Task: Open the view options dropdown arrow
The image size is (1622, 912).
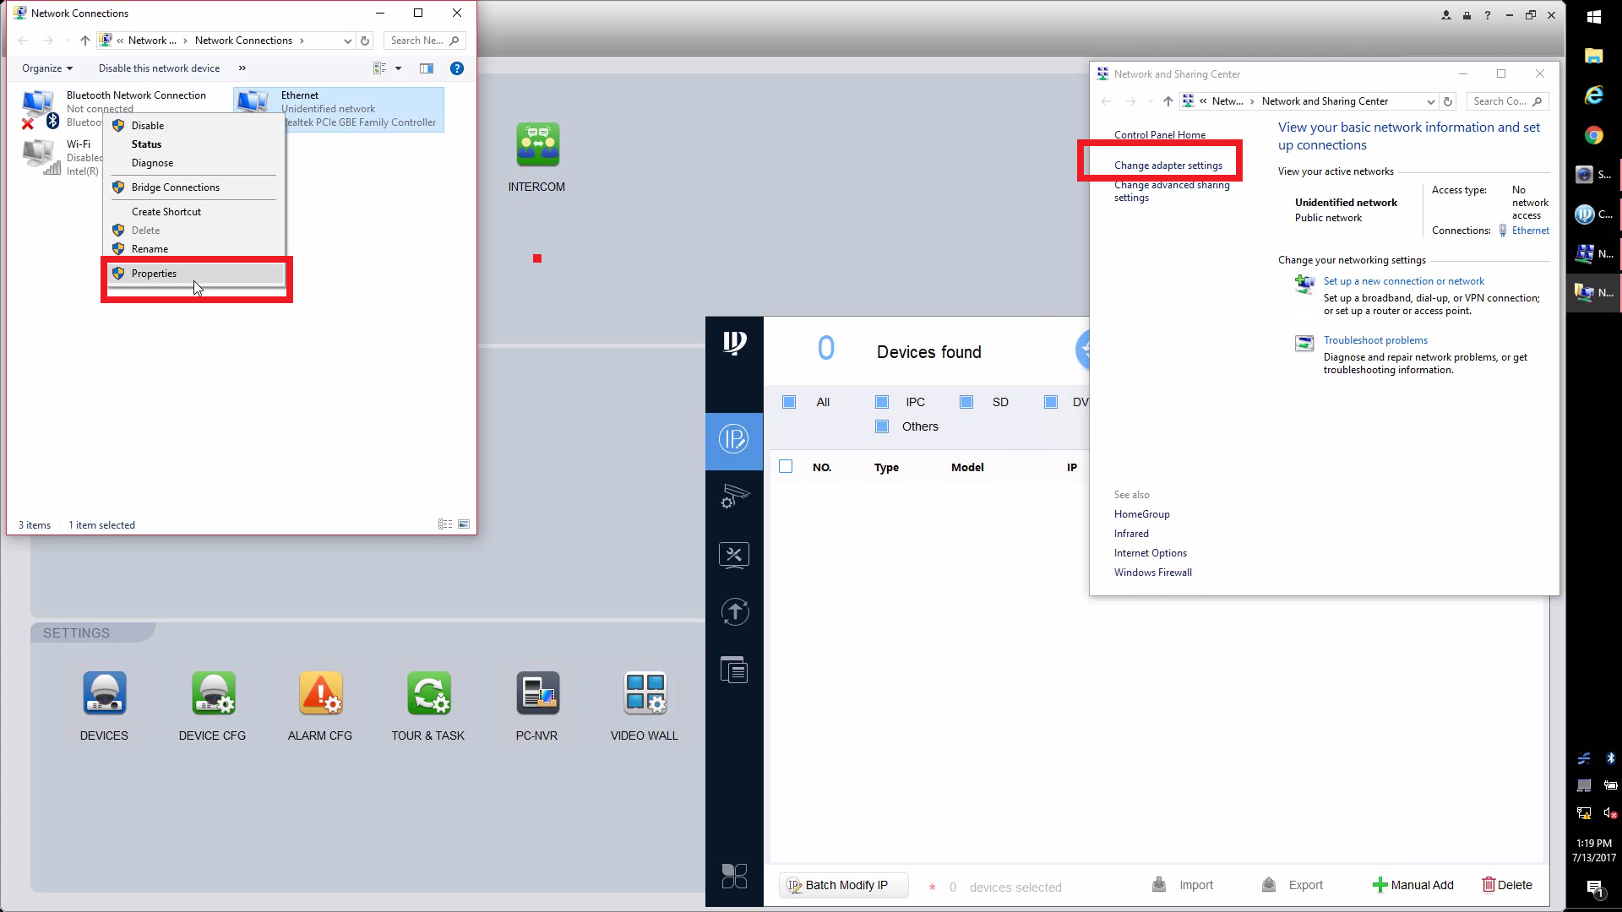Action: tap(398, 68)
